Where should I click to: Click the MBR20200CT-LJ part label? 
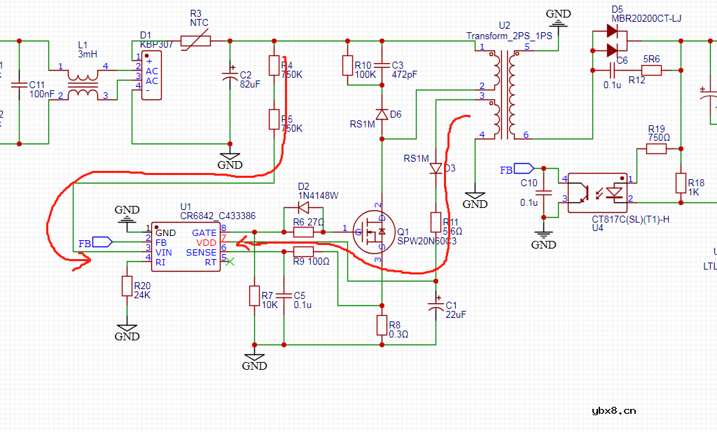[x=646, y=19]
